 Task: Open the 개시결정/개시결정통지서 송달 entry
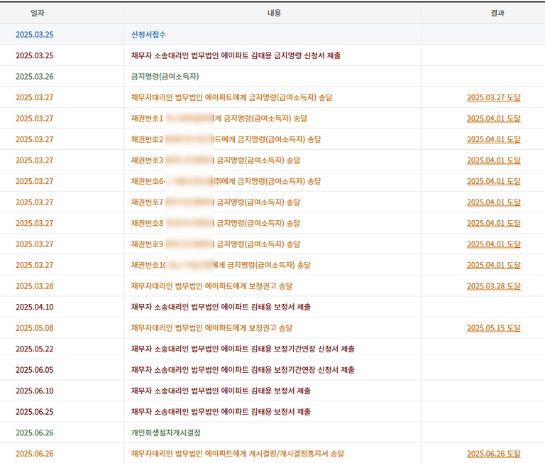238,454
